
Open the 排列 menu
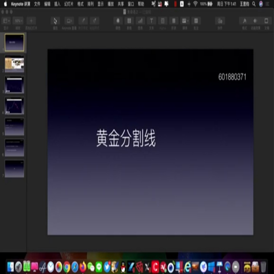pyautogui.click(x=91, y=4)
